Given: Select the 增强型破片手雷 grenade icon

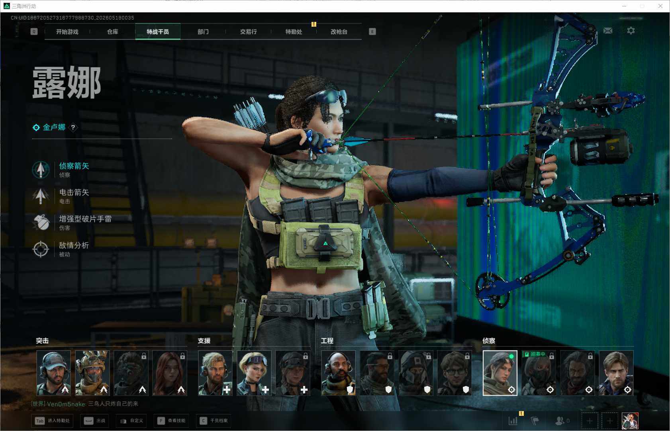Looking at the screenshot, I should 41,222.
